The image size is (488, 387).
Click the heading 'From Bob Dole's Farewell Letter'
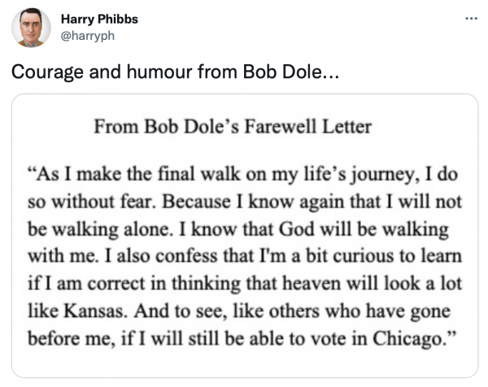tap(233, 126)
